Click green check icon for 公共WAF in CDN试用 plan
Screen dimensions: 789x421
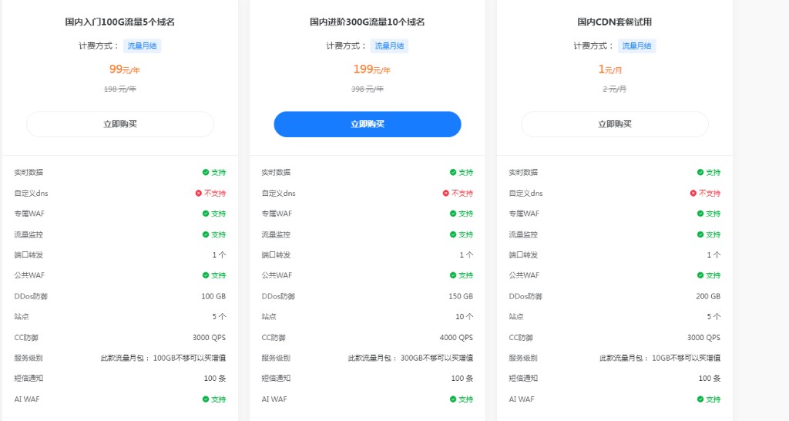click(700, 275)
